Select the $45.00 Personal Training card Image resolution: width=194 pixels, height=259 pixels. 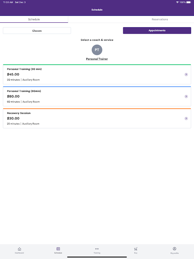[91, 75]
